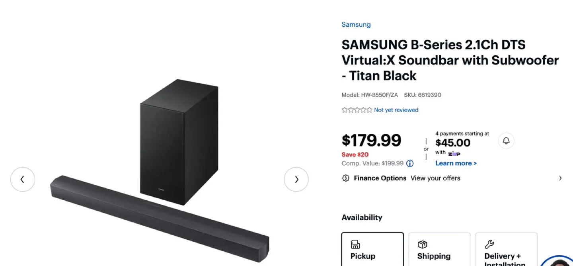Screen dimensions: 573x266
Task: Click the empty star rating
Action: pyautogui.click(x=357, y=110)
